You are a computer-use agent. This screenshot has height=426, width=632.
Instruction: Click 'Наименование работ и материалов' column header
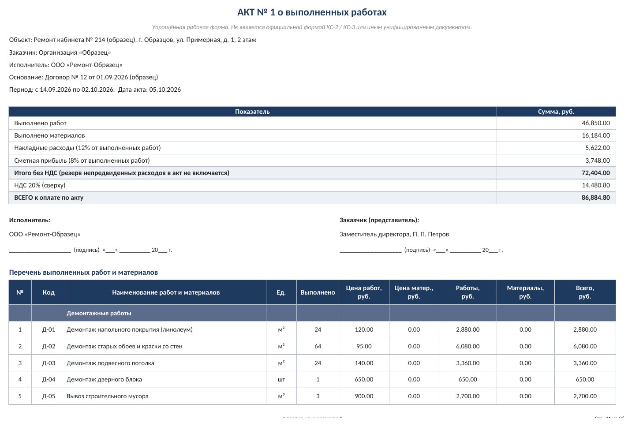point(166,292)
